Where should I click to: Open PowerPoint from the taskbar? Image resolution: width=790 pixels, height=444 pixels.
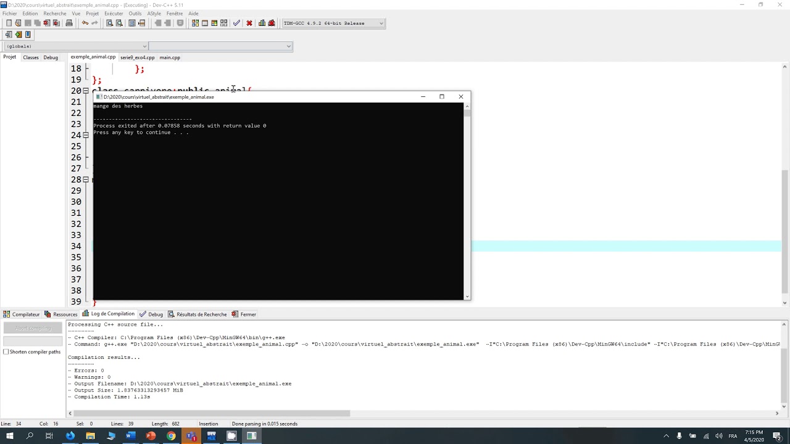click(x=151, y=436)
